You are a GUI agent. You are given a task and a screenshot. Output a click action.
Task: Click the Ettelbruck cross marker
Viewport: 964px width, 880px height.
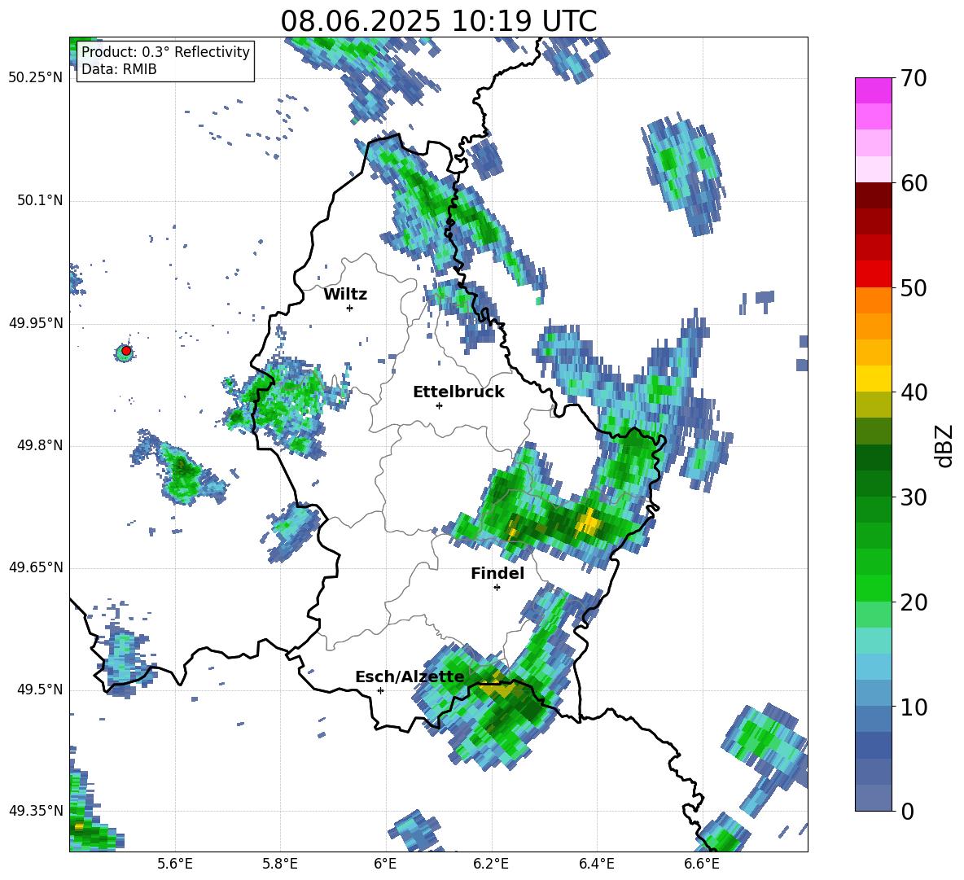(x=439, y=405)
